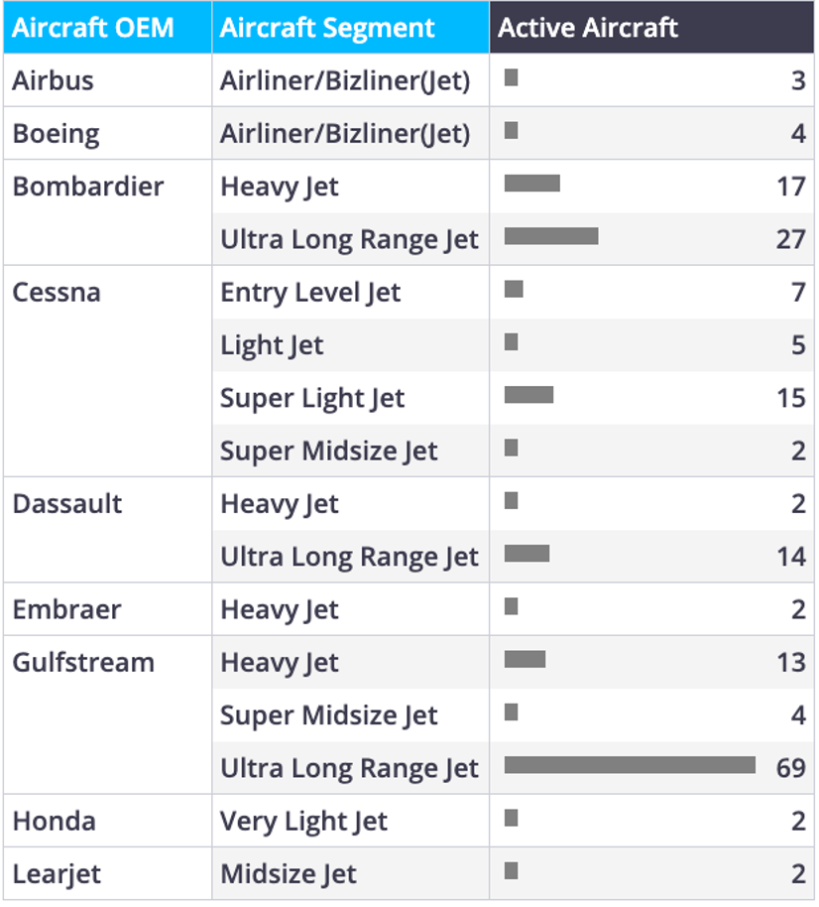
Task: Click the Dassault OEM cell
Action: click(x=107, y=530)
